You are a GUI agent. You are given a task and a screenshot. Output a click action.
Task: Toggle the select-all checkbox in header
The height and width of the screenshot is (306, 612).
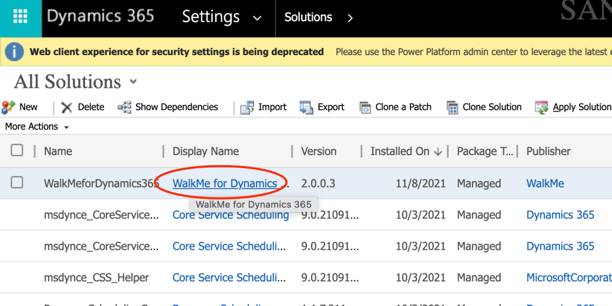(x=17, y=150)
